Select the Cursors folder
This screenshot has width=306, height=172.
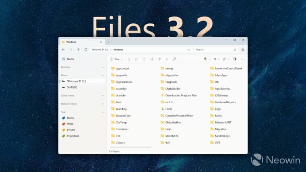click(118, 143)
